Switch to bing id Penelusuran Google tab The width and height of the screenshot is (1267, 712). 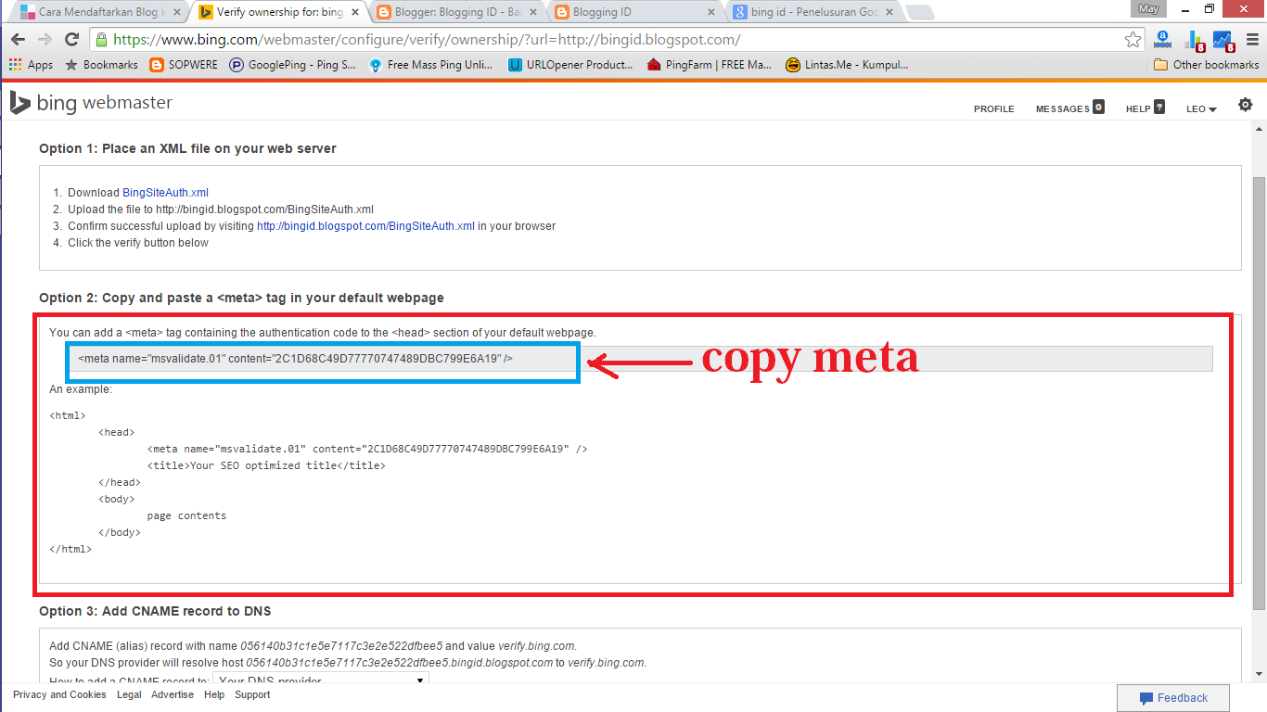[x=814, y=12]
